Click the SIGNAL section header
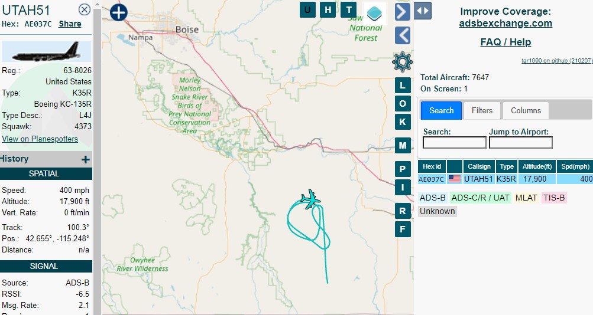Image resolution: width=593 pixels, height=315 pixels. click(46, 266)
